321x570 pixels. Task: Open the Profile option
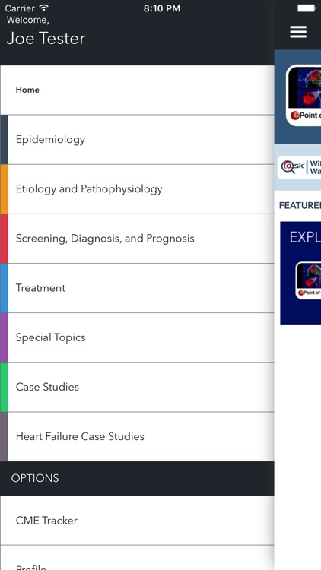click(x=137, y=558)
